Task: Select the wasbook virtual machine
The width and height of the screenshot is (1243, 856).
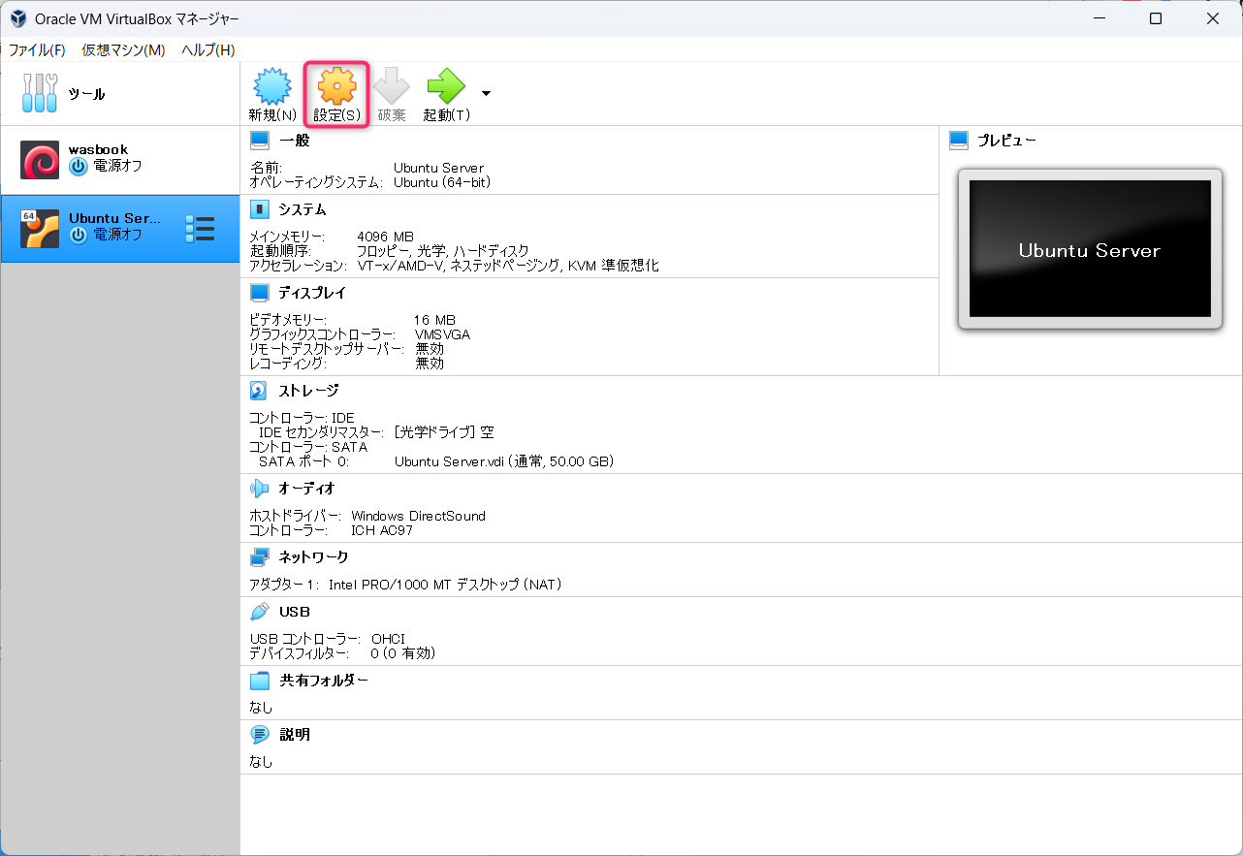Action: coord(97,159)
